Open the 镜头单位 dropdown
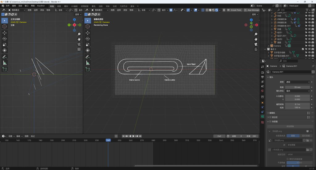Viewport: 316px width, 170px height. pyautogui.click(x=297, y=91)
